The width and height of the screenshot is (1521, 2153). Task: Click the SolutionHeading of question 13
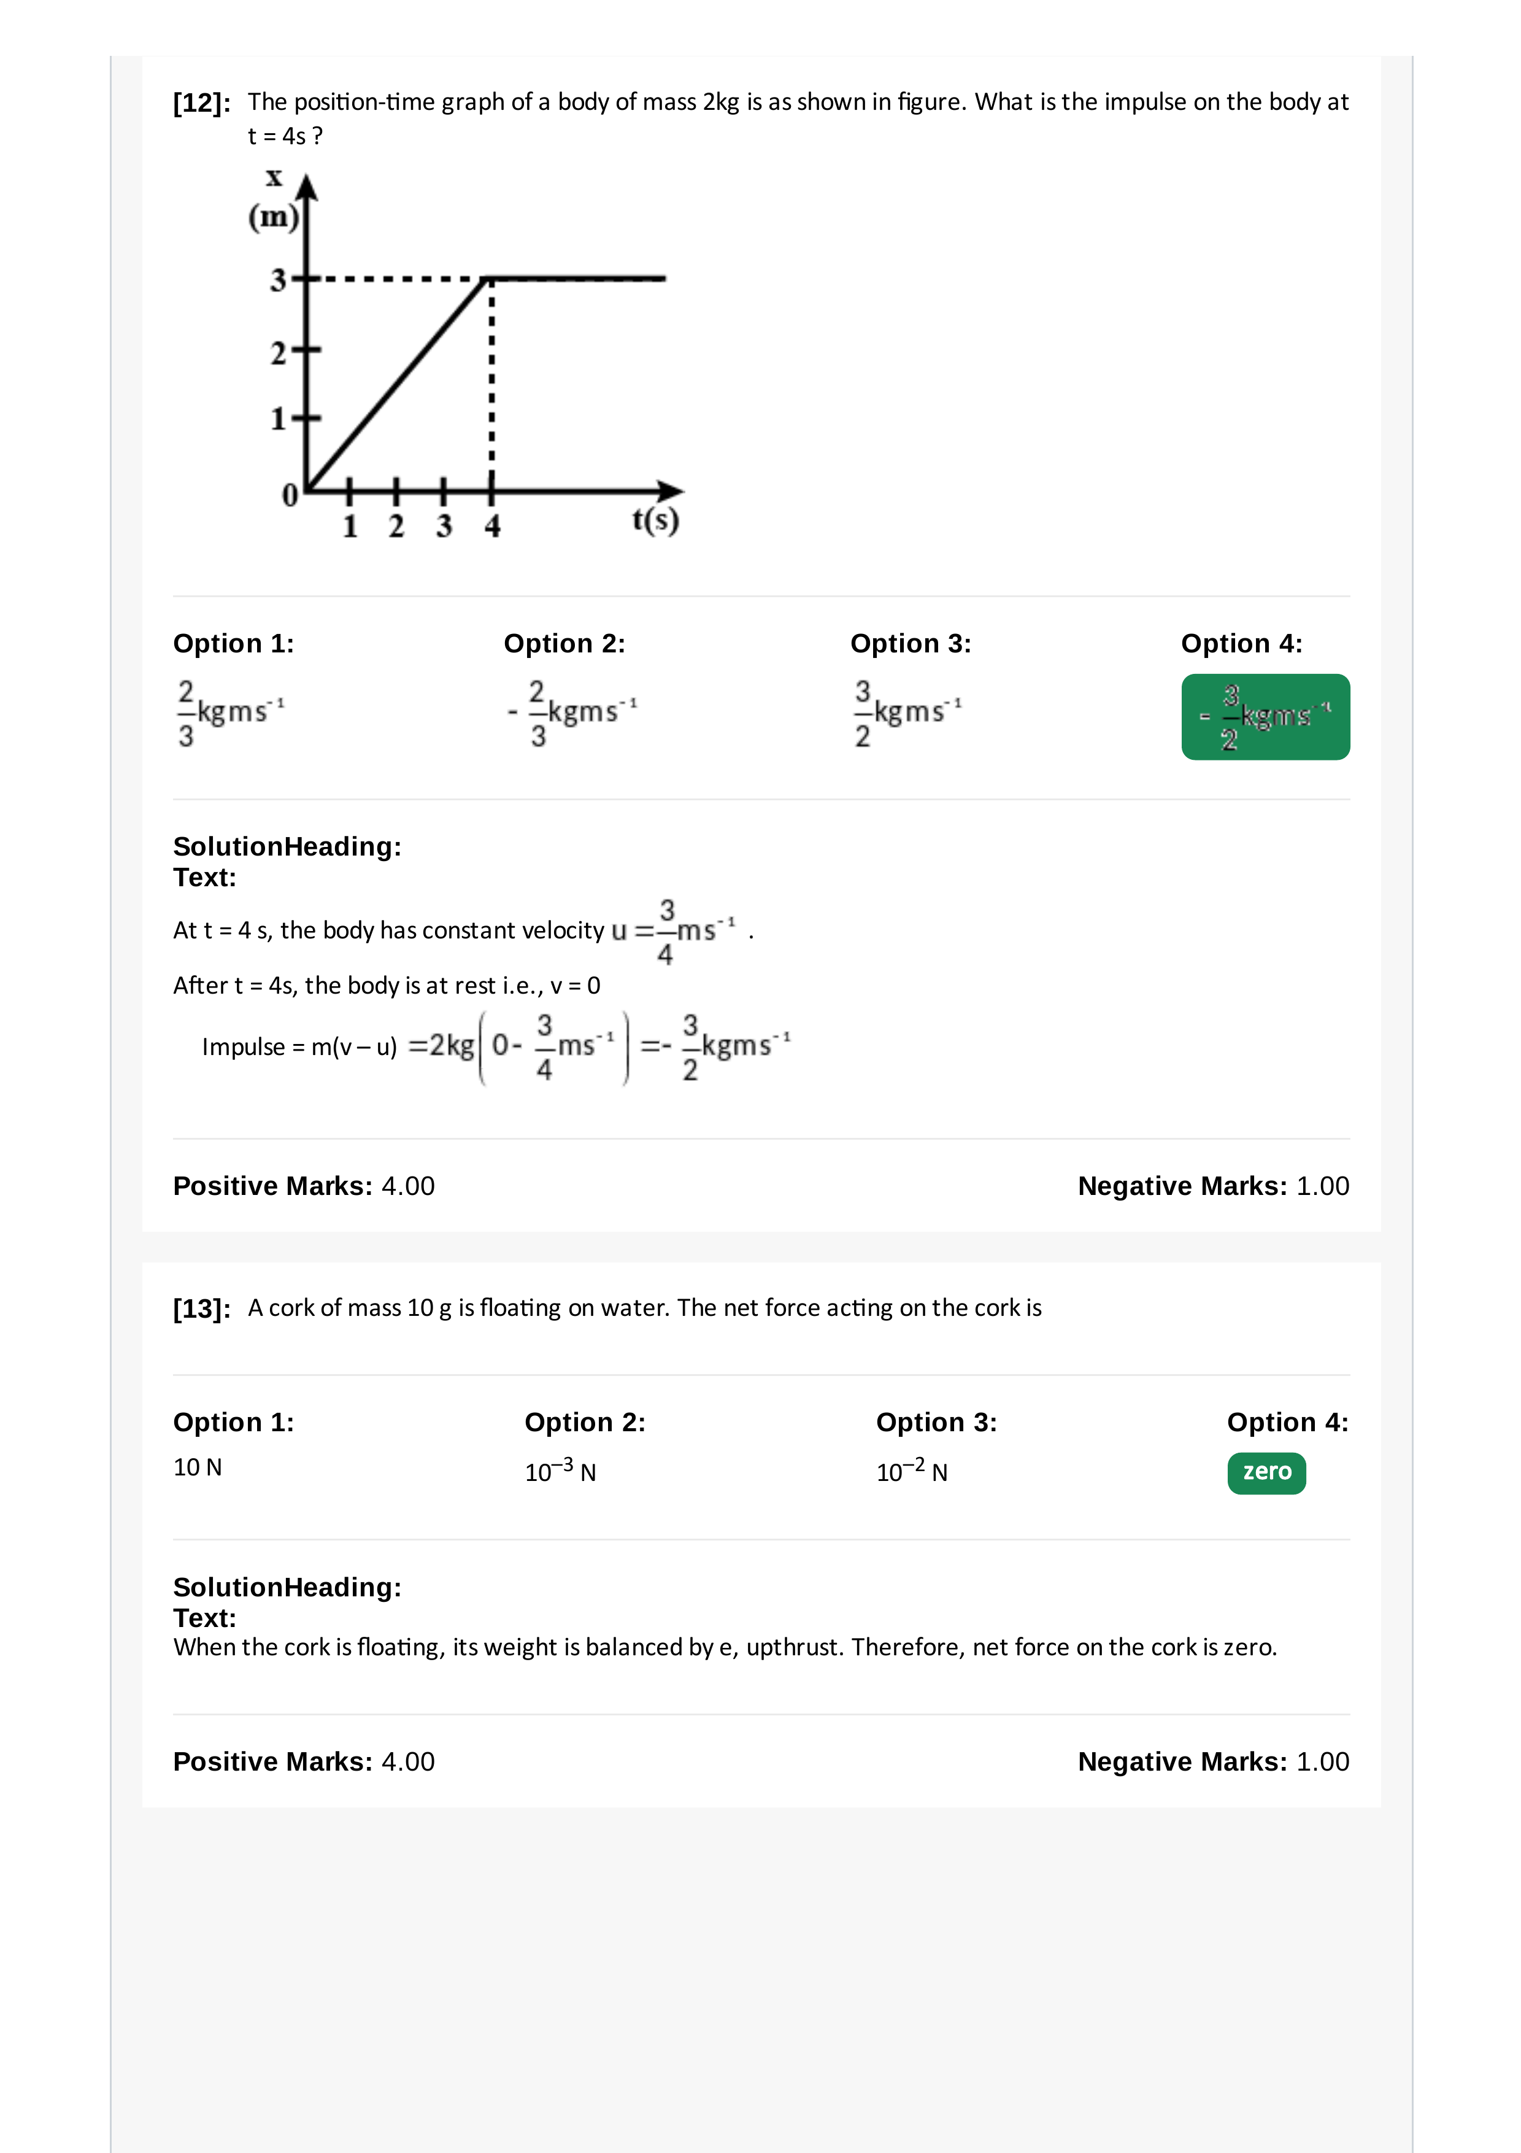pyautogui.click(x=287, y=1587)
